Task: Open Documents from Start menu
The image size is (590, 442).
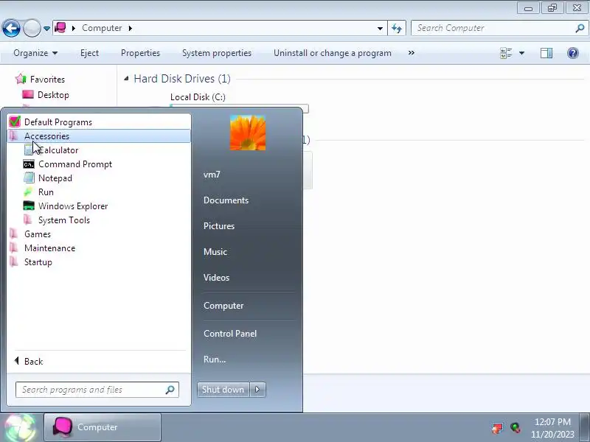Action: pyautogui.click(x=226, y=200)
